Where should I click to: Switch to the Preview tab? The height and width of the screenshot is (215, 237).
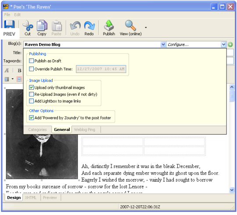[x=50, y=197]
